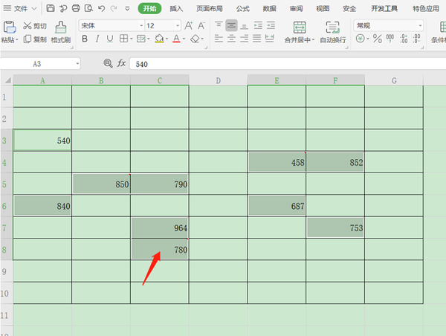The image size is (446, 336).
Task: Toggle Bold formatting
Action: pyautogui.click(x=85, y=39)
